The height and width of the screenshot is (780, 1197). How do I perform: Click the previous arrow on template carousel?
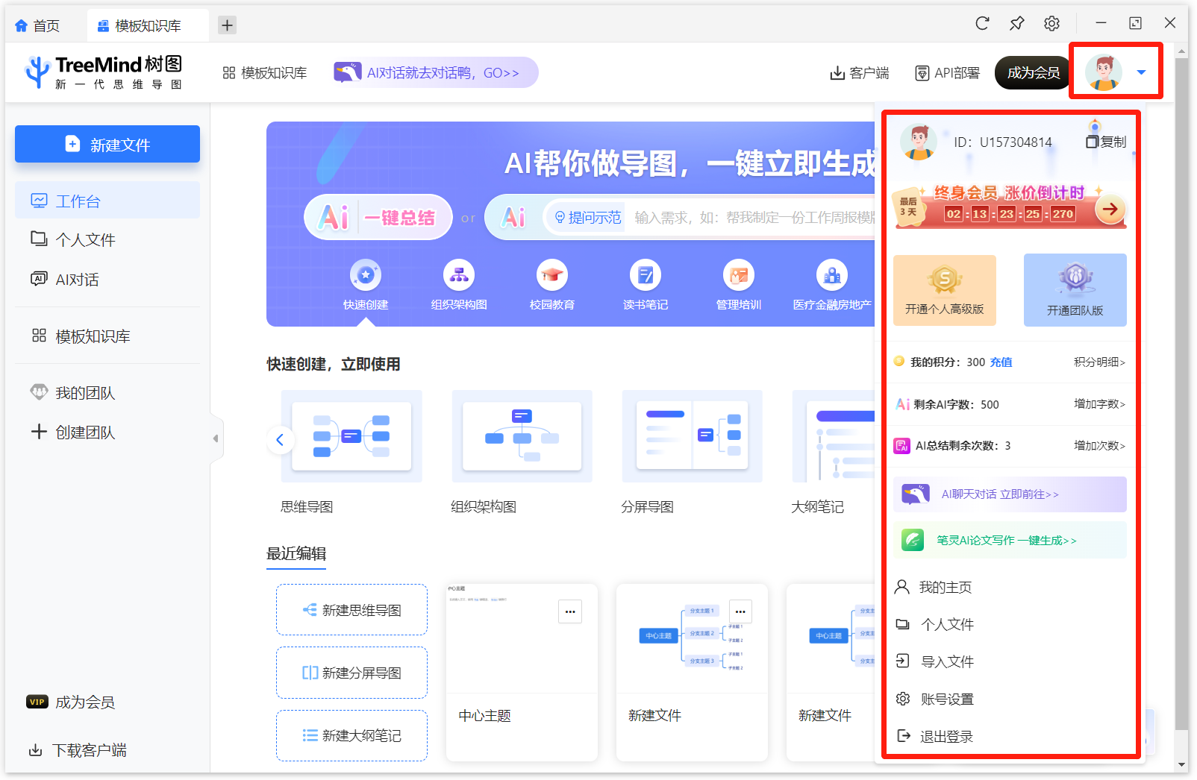point(280,439)
